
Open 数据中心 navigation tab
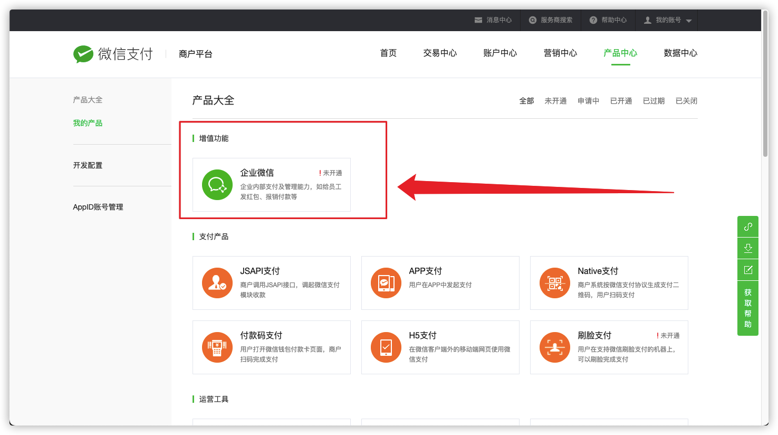point(680,53)
